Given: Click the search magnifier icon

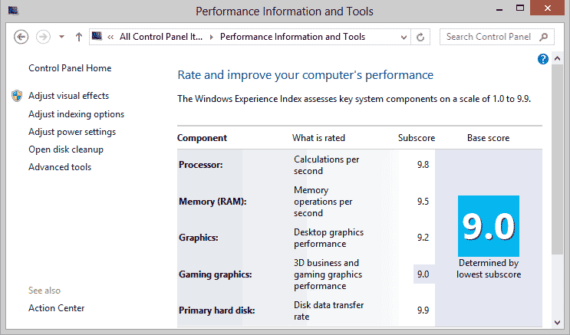Looking at the screenshot, I should pyautogui.click(x=544, y=37).
